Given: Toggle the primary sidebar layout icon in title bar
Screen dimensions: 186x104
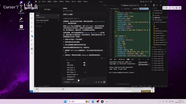Looking at the screenshot, I should tap(141, 2).
